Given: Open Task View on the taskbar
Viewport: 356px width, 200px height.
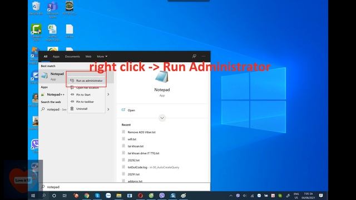Looking at the screenshot, I should point(65,196).
